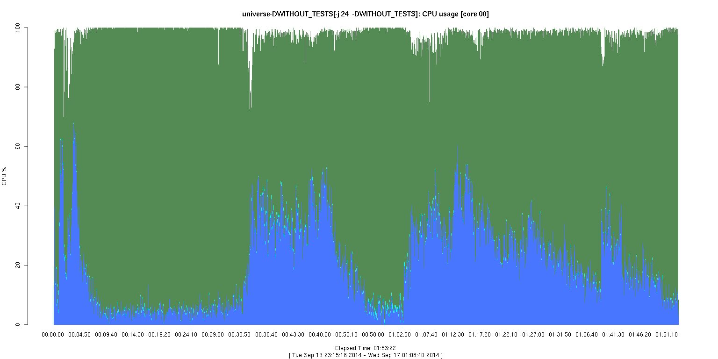Click the x-axis label 01:22:10
Image resolution: width=718 pixels, height=359 pixels.
(x=506, y=335)
